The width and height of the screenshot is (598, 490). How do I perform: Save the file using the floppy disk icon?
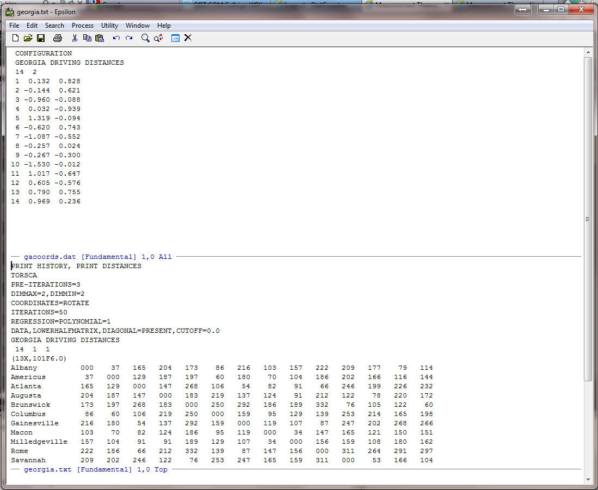pos(41,38)
